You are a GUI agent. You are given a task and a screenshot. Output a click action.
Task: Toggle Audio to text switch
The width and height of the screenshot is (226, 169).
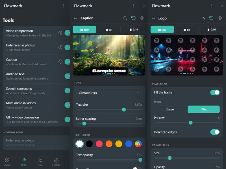67,76
